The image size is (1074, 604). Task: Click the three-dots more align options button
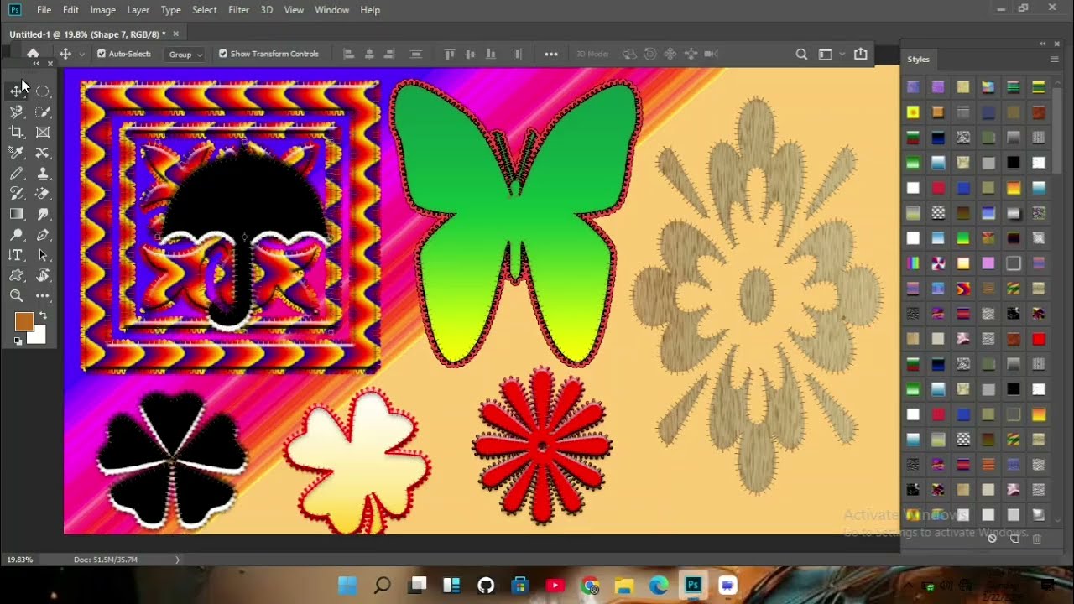[x=550, y=54]
